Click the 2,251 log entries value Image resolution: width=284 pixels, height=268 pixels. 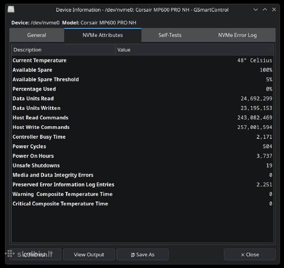264,184
